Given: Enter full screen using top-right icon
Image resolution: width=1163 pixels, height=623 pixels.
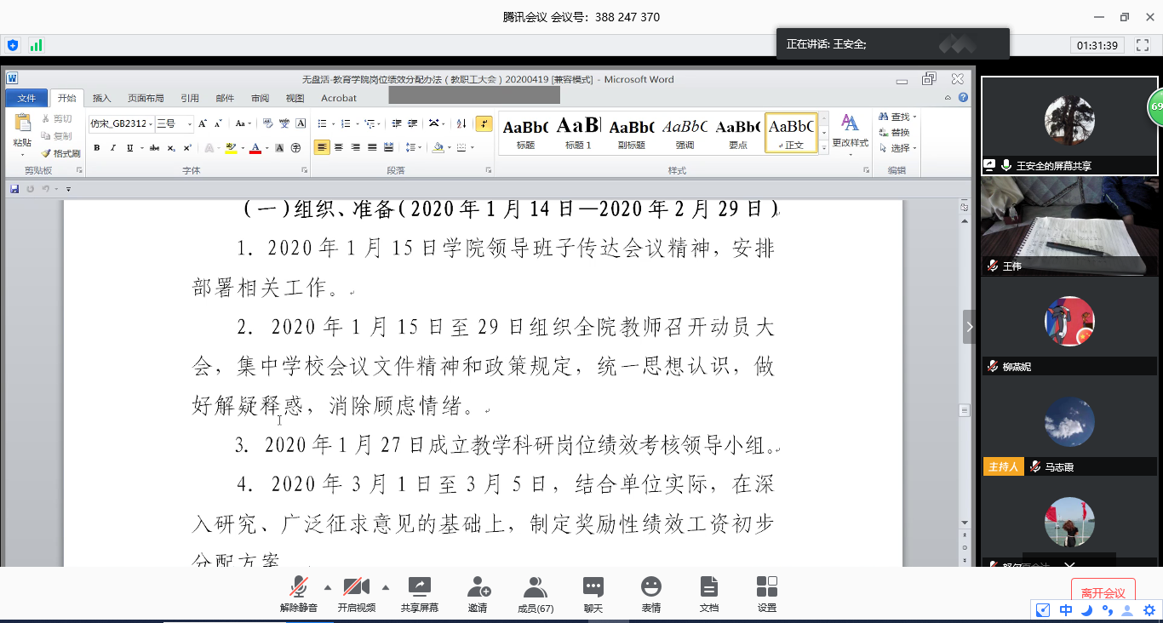Looking at the screenshot, I should [1143, 45].
